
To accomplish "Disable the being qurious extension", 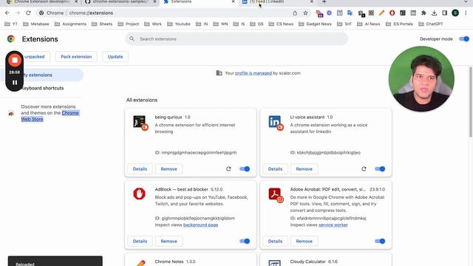I will (245, 169).
